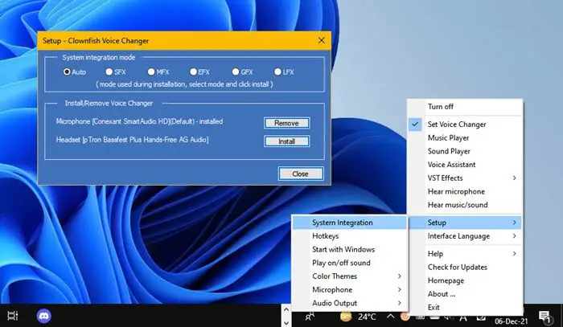Click the date 06-Dec-21 in taskbar

[512, 321]
